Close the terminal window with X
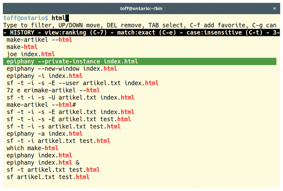The width and height of the screenshot is (283, 191). click(x=275, y=8)
